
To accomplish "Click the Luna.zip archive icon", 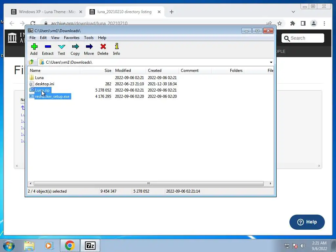I will point(32,90).
